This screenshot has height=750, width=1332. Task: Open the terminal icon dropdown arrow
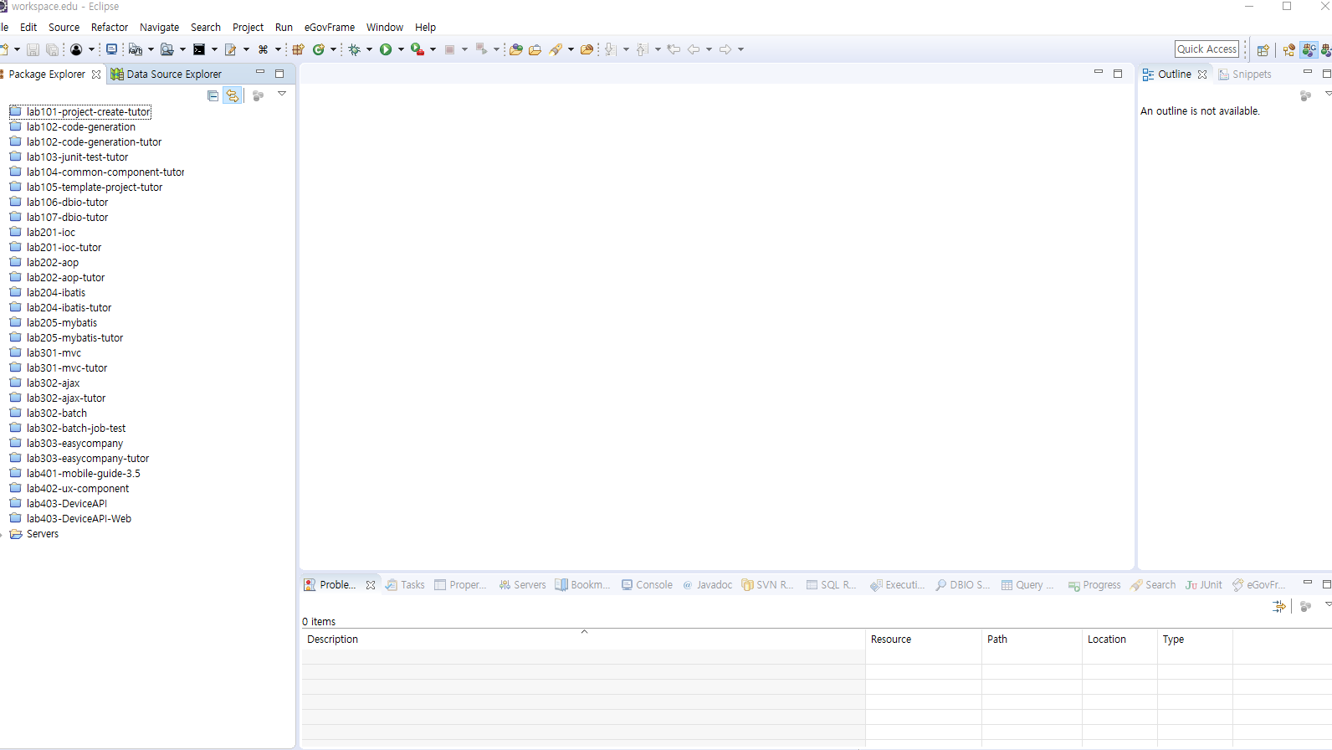214,50
